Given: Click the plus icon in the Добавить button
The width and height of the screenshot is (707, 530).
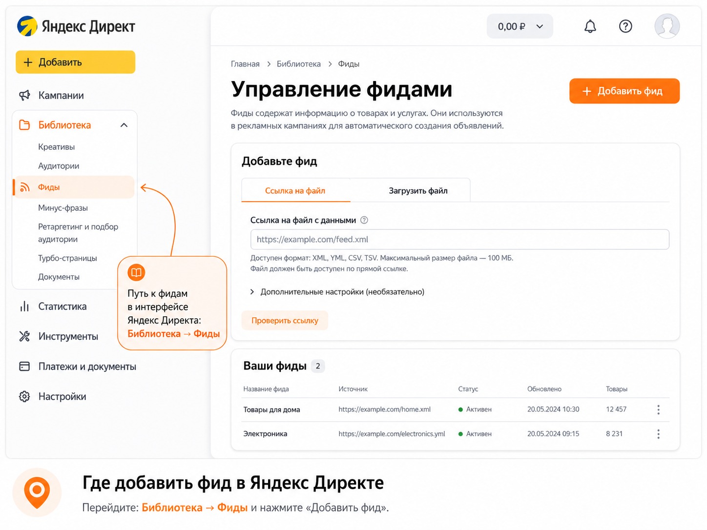Looking at the screenshot, I should pos(28,62).
